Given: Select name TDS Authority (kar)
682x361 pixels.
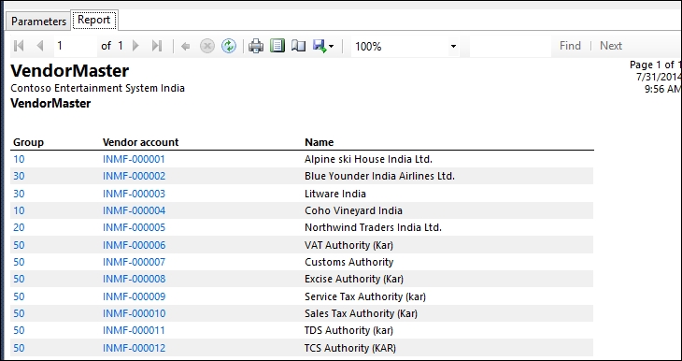Looking at the screenshot, I should (348, 330).
